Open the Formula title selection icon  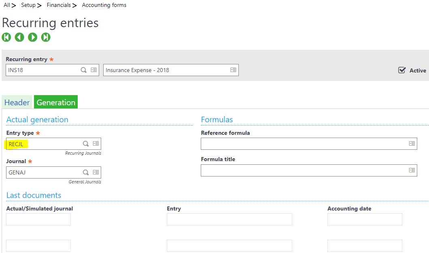[x=412, y=170]
